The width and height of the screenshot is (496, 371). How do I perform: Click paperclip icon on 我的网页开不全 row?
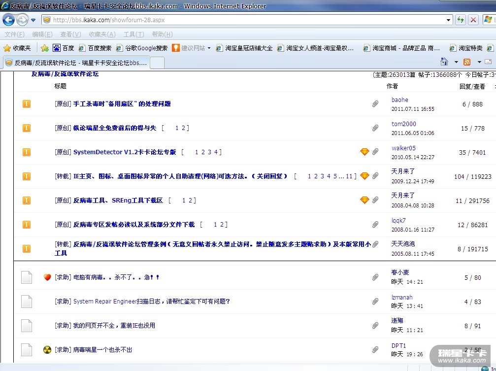(x=375, y=325)
